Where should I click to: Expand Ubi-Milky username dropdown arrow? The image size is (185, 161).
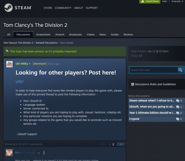tap(30, 64)
